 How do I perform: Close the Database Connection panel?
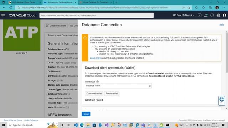click(x=86, y=114)
